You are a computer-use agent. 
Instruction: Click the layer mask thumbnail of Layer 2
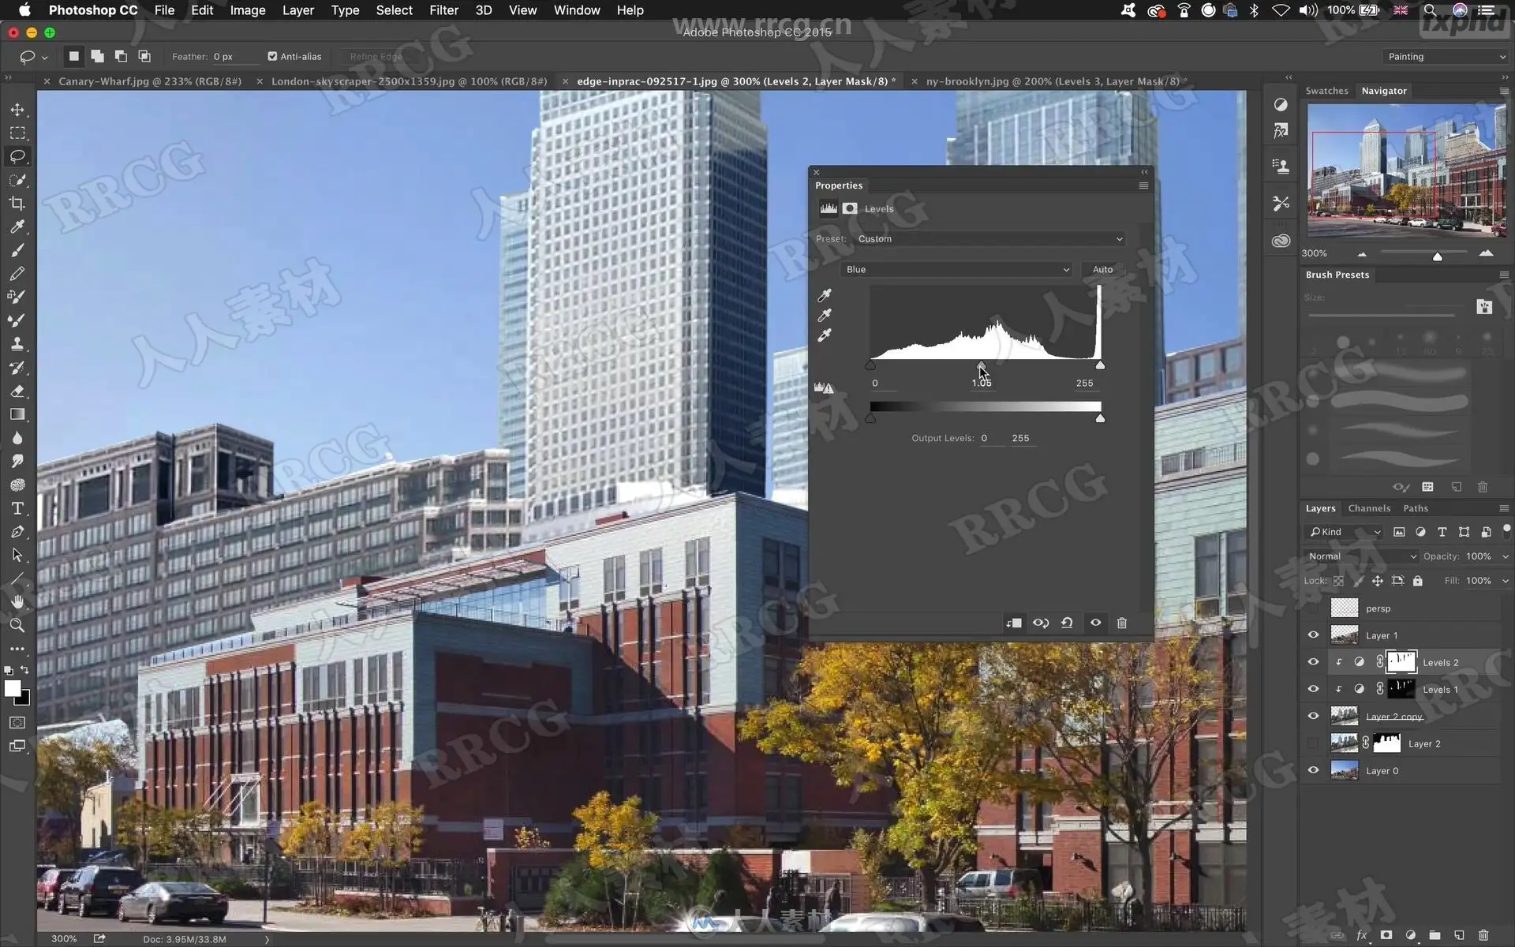(1387, 743)
